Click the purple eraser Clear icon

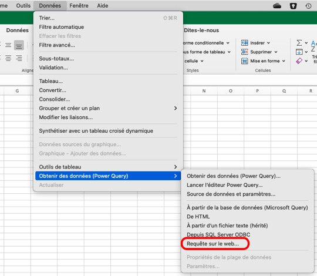299,61
